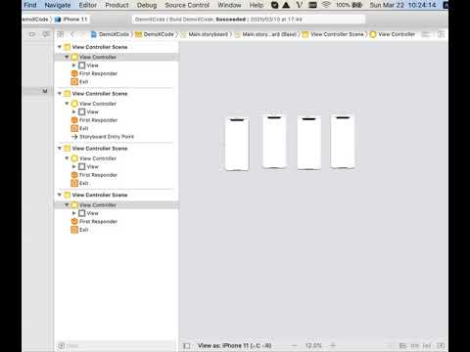
Task: Select First Responder icon in fourth scene
Action: tap(74, 222)
